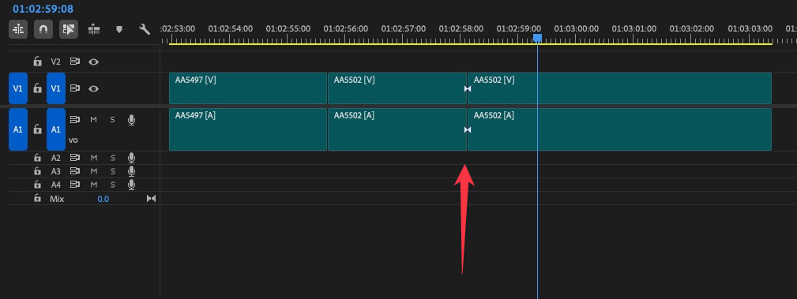
Task: Enable voice-over record on A1
Action: point(131,120)
